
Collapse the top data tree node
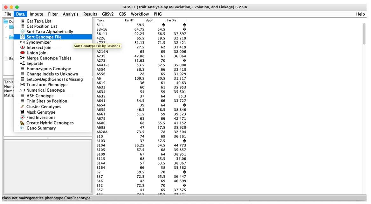click(6, 27)
